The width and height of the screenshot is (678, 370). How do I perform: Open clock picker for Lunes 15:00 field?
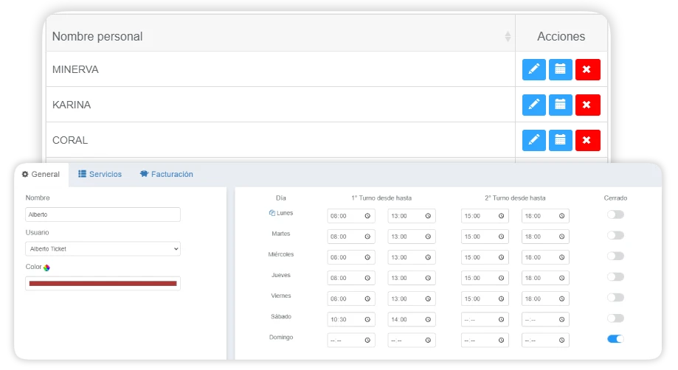click(x=501, y=216)
